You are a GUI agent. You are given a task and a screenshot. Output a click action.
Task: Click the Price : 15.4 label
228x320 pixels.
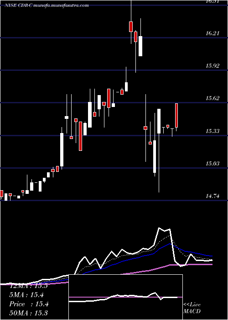pos(29,304)
